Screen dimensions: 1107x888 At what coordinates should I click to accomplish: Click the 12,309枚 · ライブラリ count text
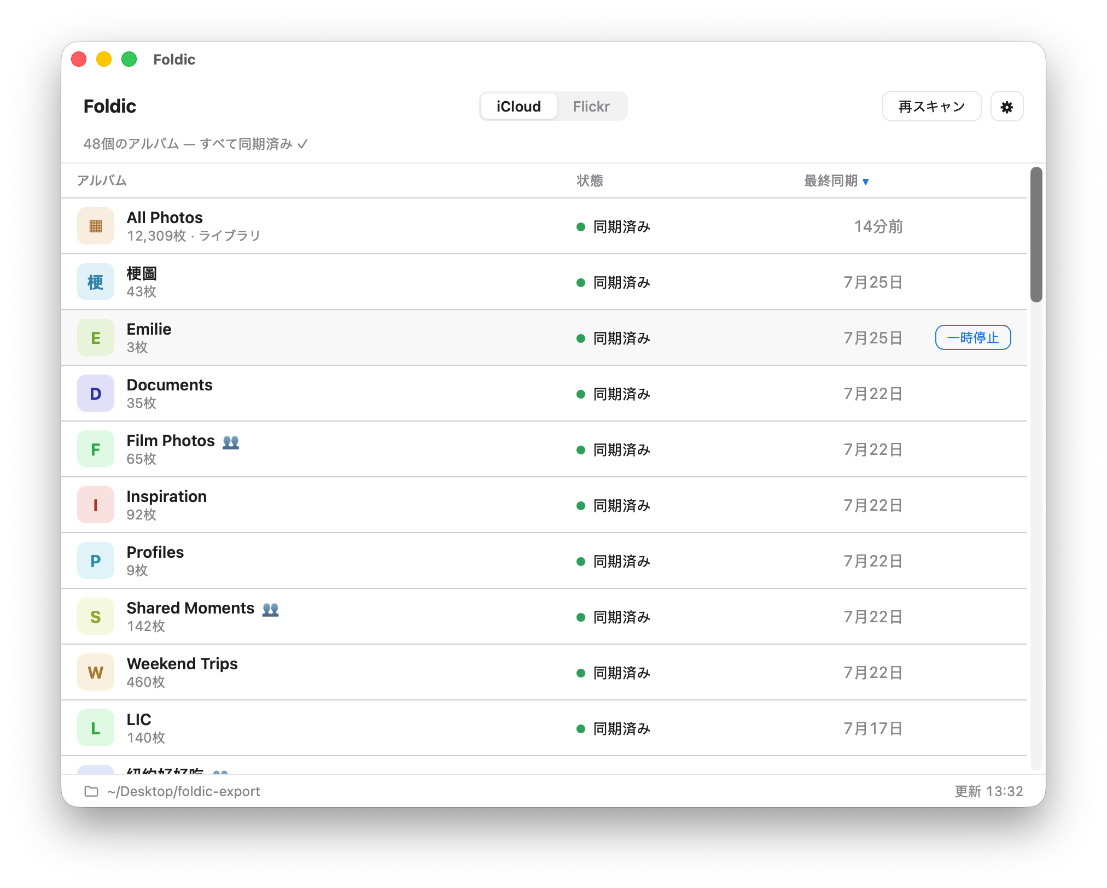pyautogui.click(x=194, y=236)
